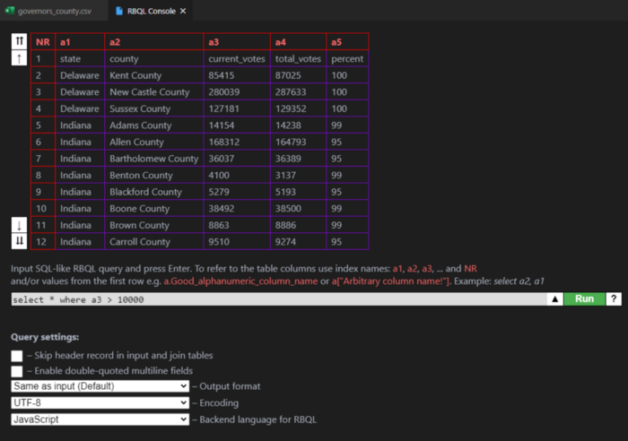628x441 pixels.
Task: Enable double-quoted multiline fields checkbox
Action: coord(17,371)
